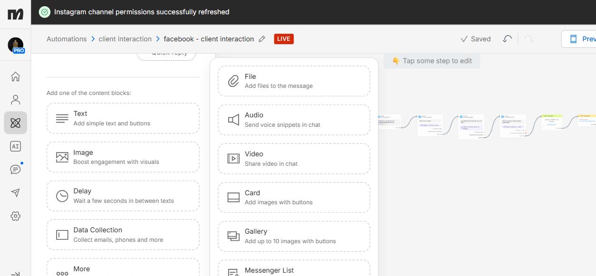Image resolution: width=596 pixels, height=276 pixels.
Task: Open the Preview button
Action: click(579, 39)
